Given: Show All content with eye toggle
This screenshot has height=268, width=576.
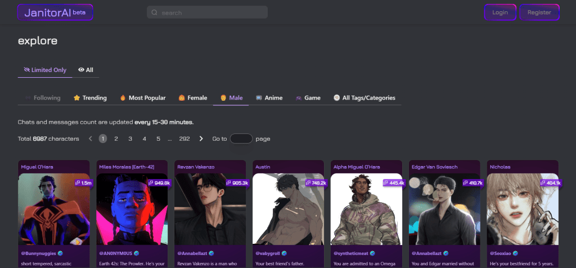Looking at the screenshot, I should tap(85, 70).
